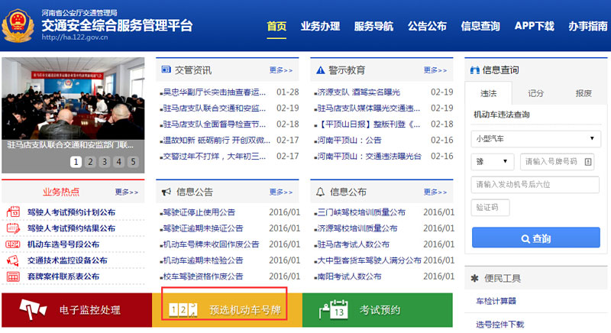611x333 pixels.
Task: Open the 交管资讯 section icon
Action: click(166, 70)
